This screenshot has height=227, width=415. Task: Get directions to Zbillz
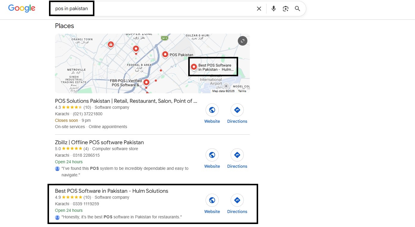(x=237, y=155)
